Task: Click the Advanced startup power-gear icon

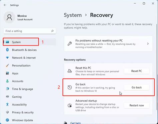Action: pos(70,105)
